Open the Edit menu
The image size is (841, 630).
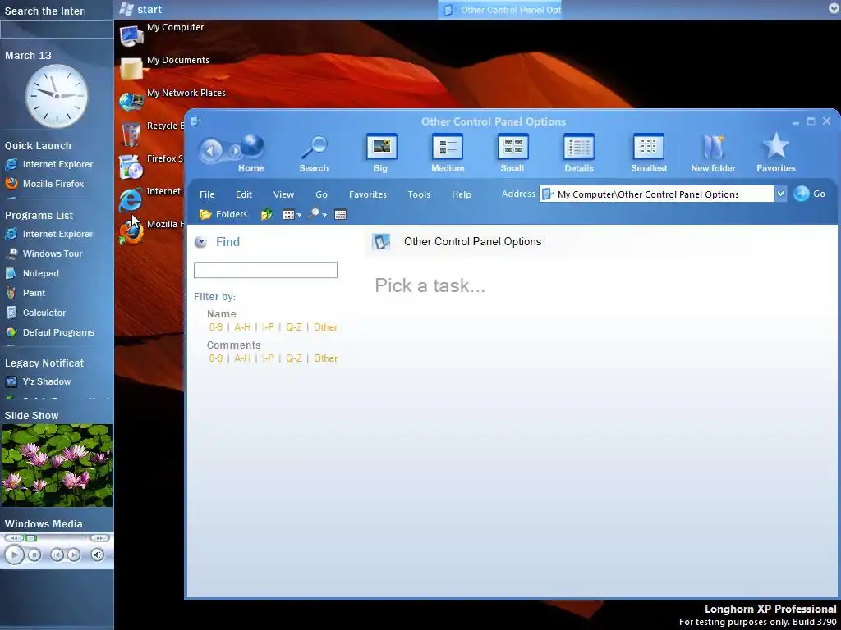(x=244, y=194)
